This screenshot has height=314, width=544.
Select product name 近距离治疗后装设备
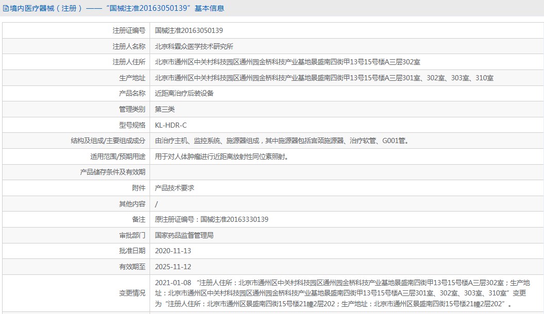coord(184,94)
